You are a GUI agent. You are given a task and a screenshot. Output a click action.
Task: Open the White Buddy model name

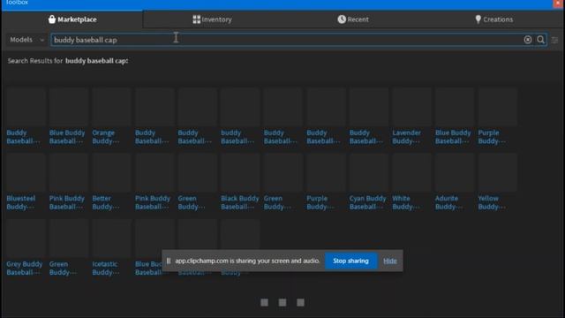[x=406, y=202]
